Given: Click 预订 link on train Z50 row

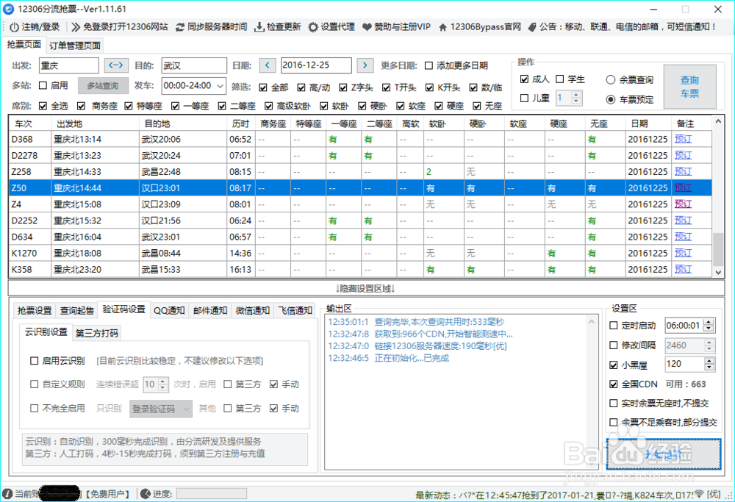Looking at the screenshot, I should point(685,187).
